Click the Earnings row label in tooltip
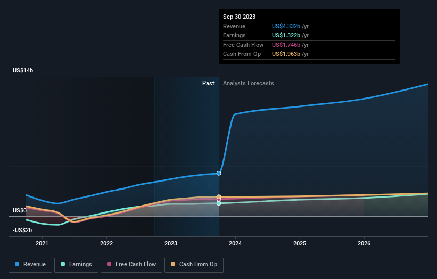 coord(234,35)
